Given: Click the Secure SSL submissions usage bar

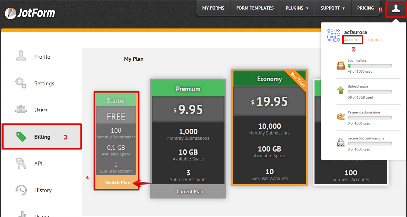Looking at the screenshot, I should coord(370,144).
